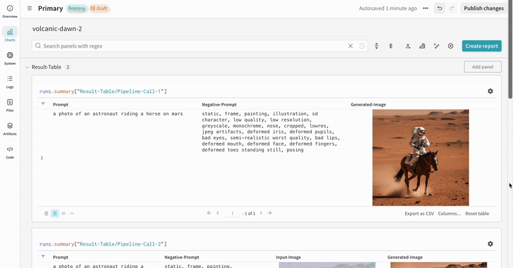513x268 pixels.
Task: Open the Code sidebar section
Action: [x=10, y=152]
